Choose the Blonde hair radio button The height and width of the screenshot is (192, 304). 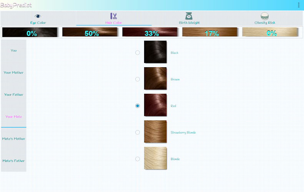138,159
